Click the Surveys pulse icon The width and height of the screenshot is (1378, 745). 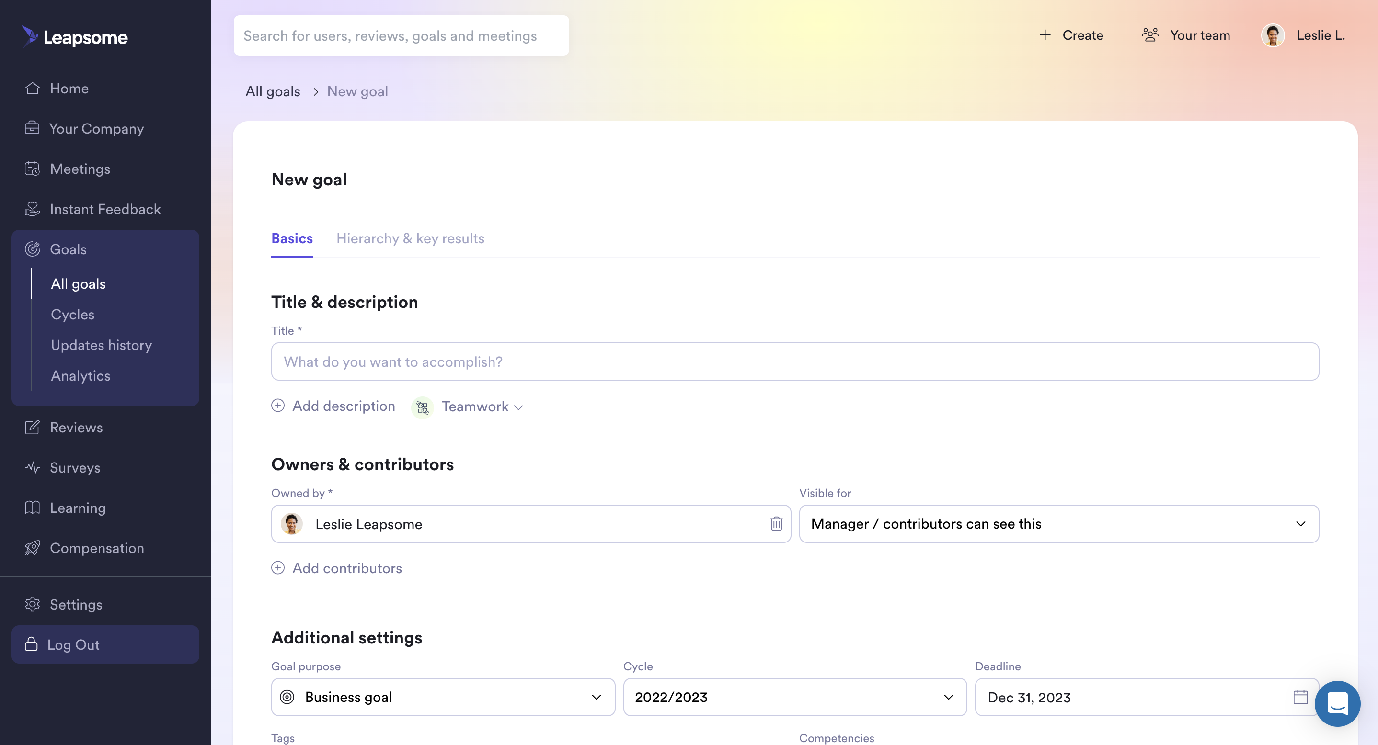coord(32,467)
